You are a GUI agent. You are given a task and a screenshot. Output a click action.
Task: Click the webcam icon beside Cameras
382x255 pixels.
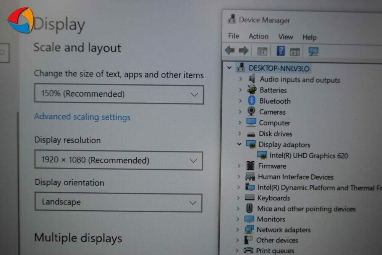251,111
